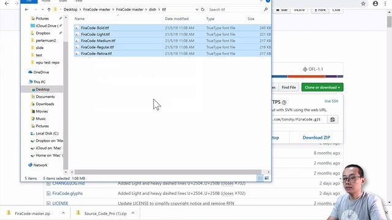
Task: Open FiraCode-master.zip download
Action: click(x=32, y=213)
